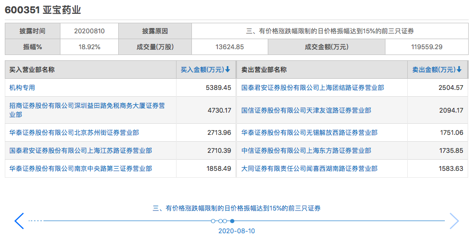
Task: Click the 600351 亚宝药业 title
Action: [x=43, y=10]
